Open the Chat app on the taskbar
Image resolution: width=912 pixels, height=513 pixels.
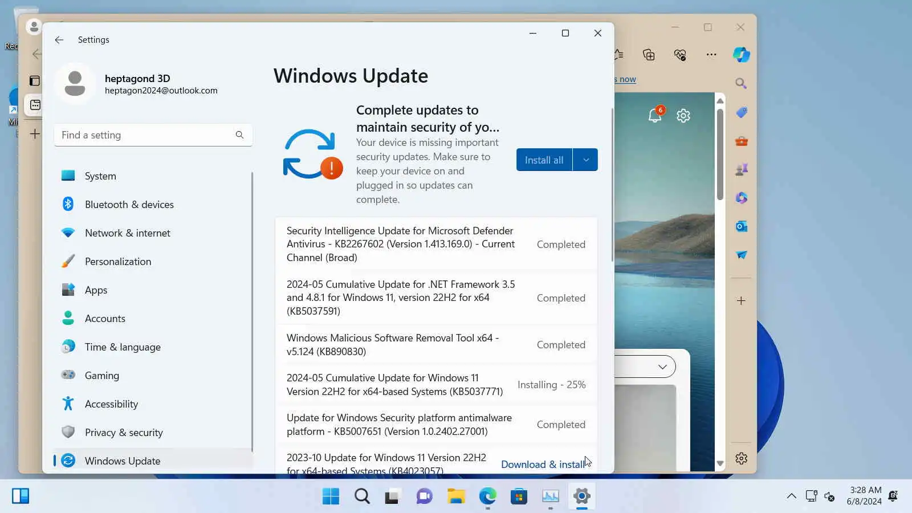tap(424, 496)
